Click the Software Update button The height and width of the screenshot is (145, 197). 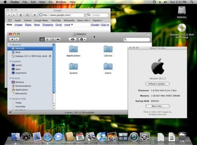tap(158, 84)
